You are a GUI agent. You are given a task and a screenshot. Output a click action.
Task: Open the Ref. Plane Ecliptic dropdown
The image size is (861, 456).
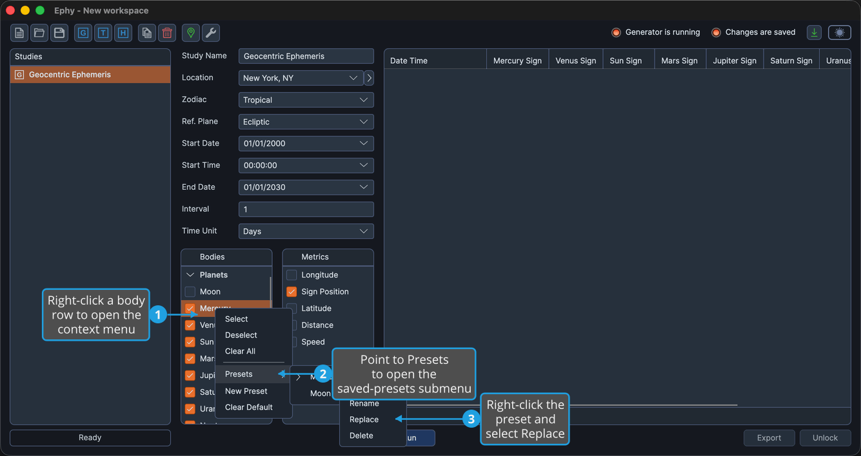pyautogui.click(x=306, y=122)
